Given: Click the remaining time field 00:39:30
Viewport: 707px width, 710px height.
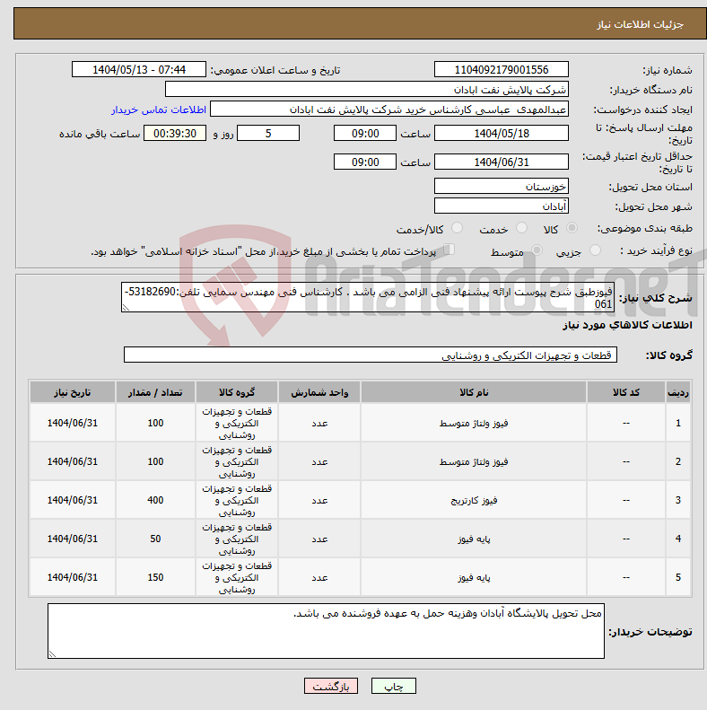Looking at the screenshot, I should (x=175, y=133).
